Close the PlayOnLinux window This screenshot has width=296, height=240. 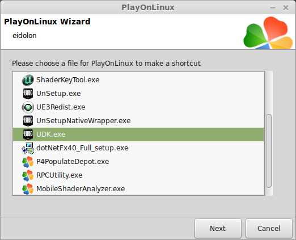tap(286, 8)
